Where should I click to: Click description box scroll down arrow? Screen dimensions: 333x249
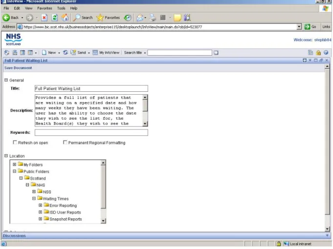pyautogui.click(x=145, y=124)
